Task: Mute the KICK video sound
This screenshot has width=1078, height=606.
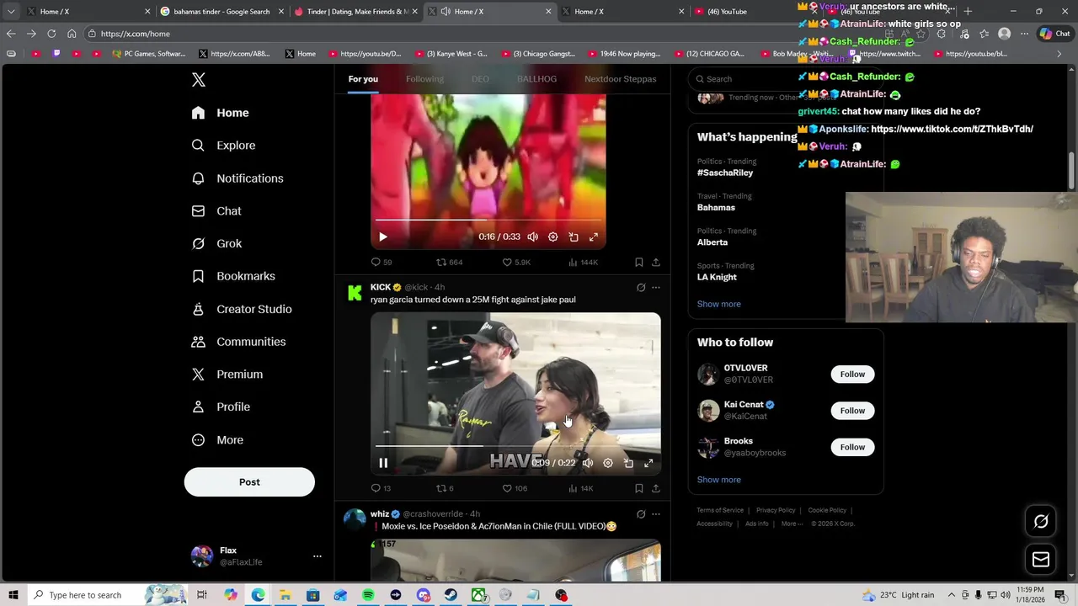Action: point(588,463)
